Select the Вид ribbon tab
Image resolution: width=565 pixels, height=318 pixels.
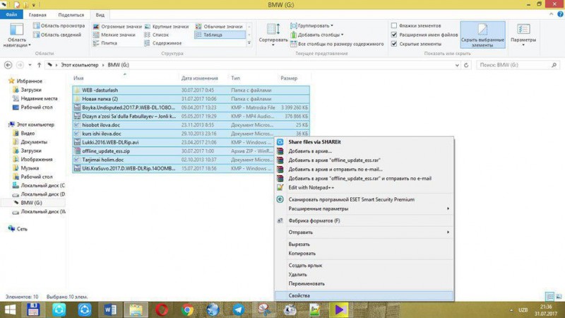click(100, 15)
